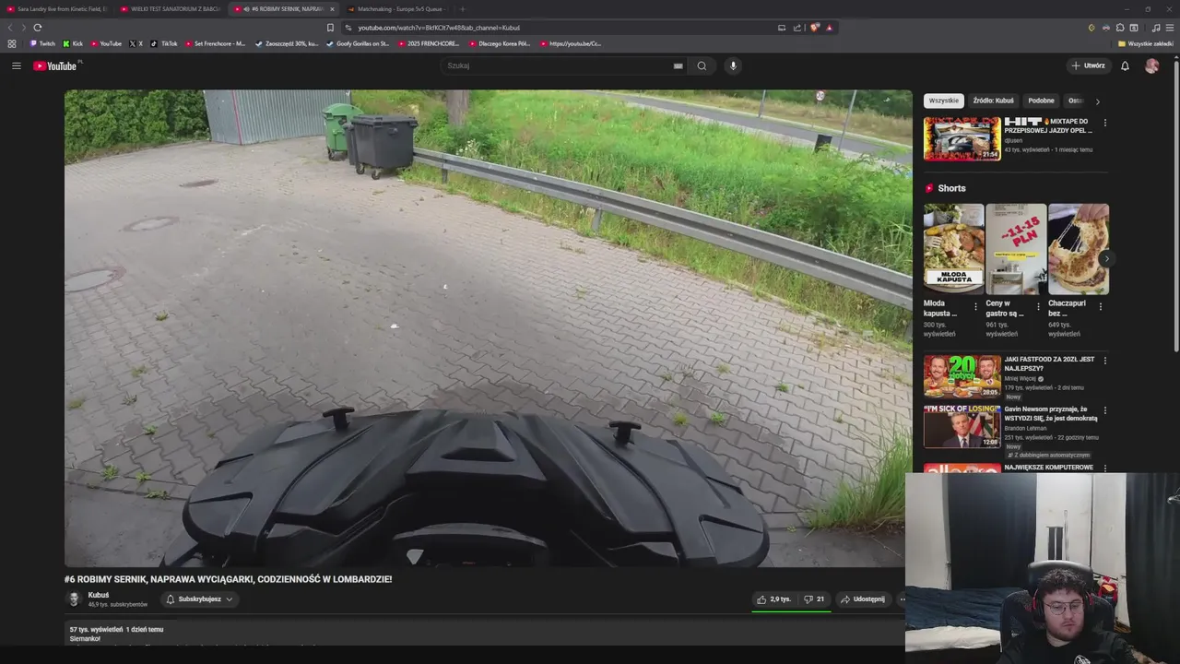1180x664 pixels.
Task: Open the MIXTAPE video thumbnail
Action: pyautogui.click(x=962, y=138)
